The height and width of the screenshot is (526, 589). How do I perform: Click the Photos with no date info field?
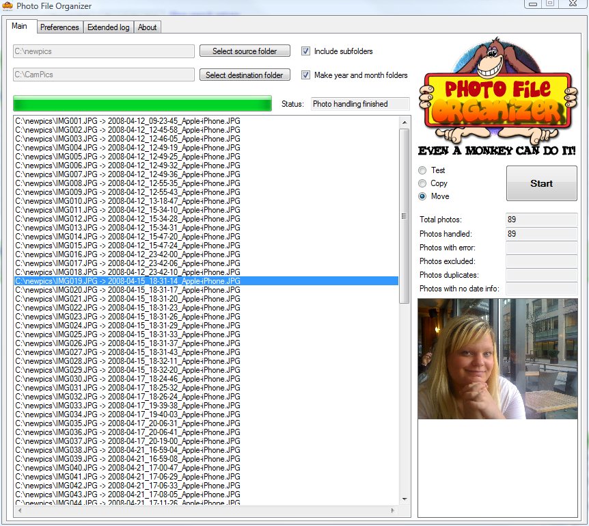coord(541,289)
